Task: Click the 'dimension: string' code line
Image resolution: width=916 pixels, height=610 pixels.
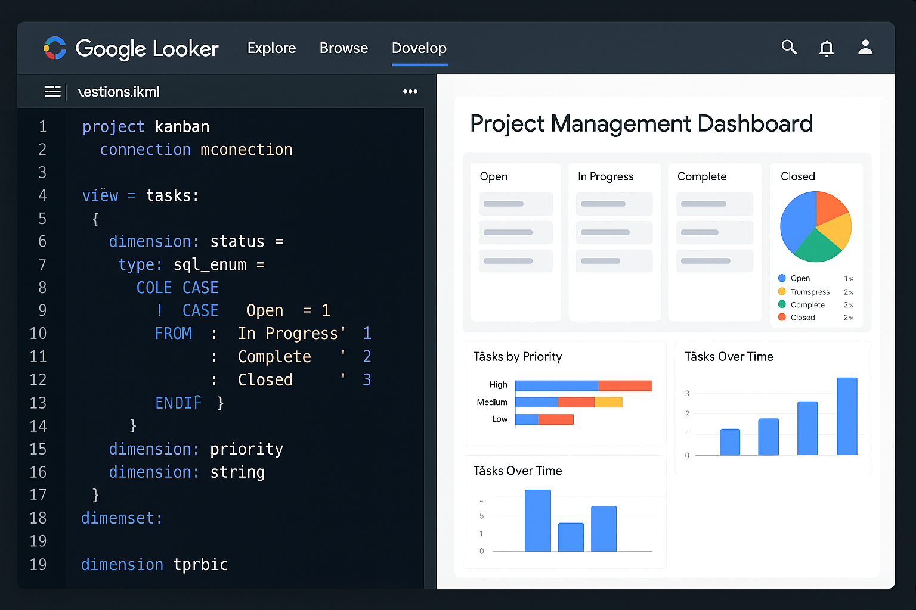Action: coord(187,472)
